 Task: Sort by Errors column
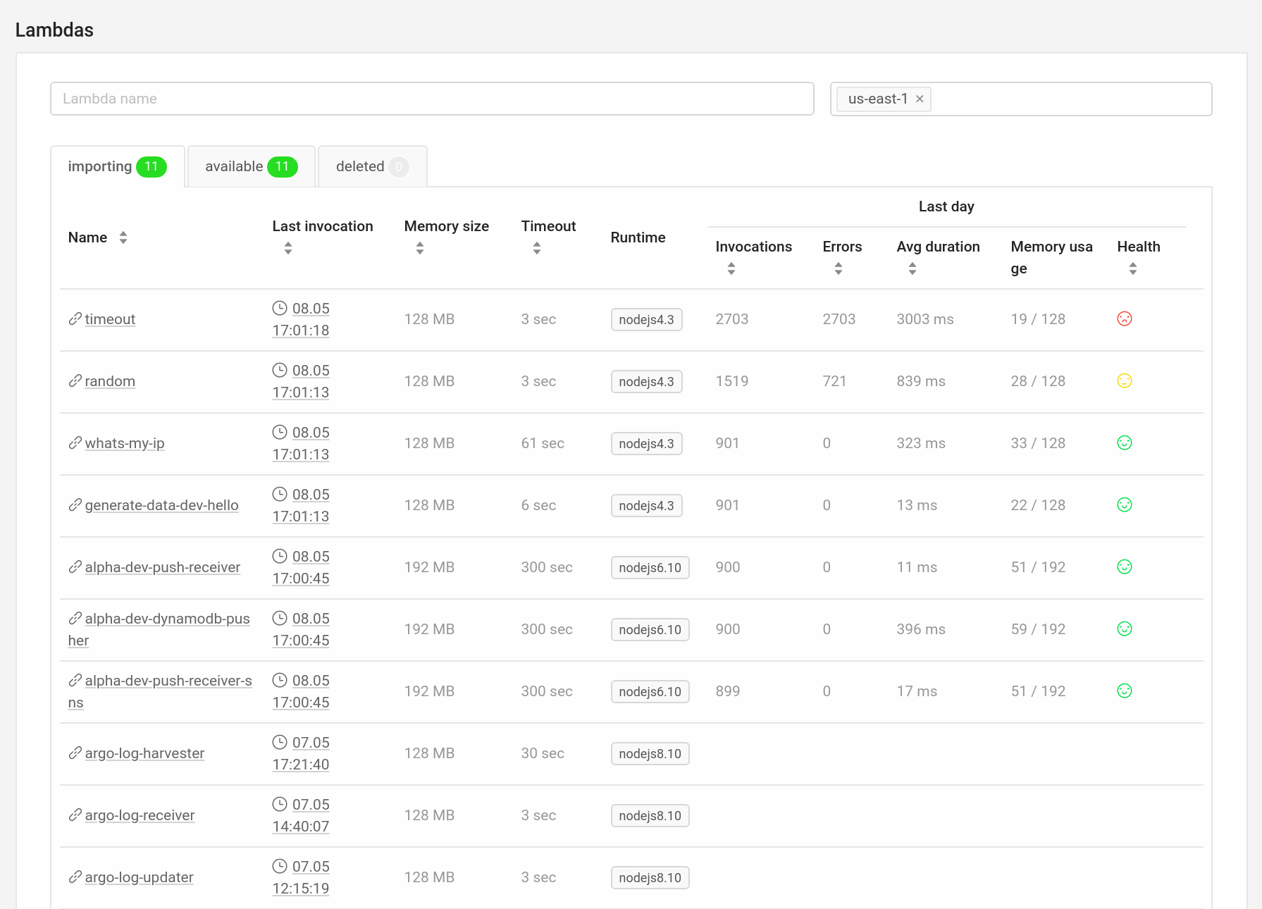(x=839, y=268)
